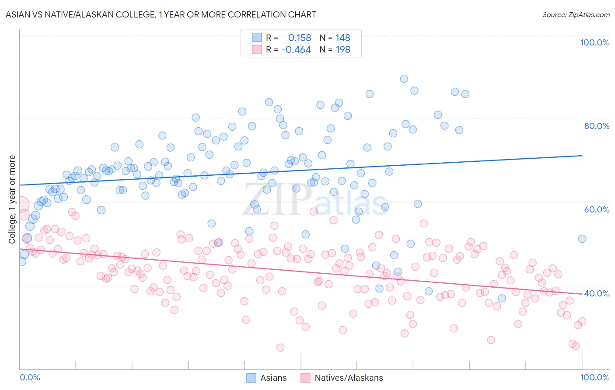
Task: Click the 80.0% y-axis label
Action: (597, 126)
